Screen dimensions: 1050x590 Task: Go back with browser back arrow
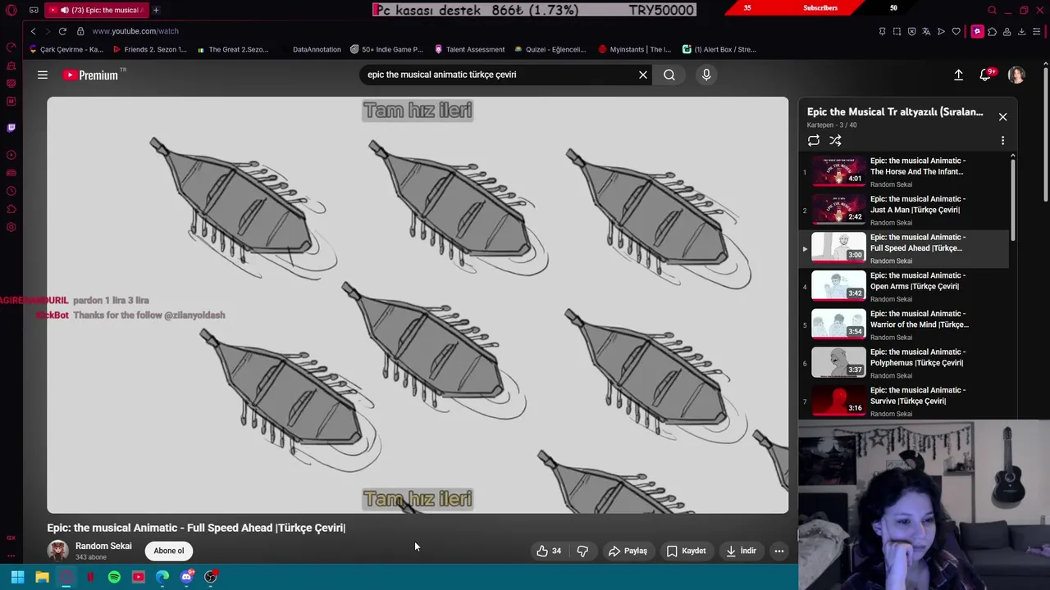33,31
